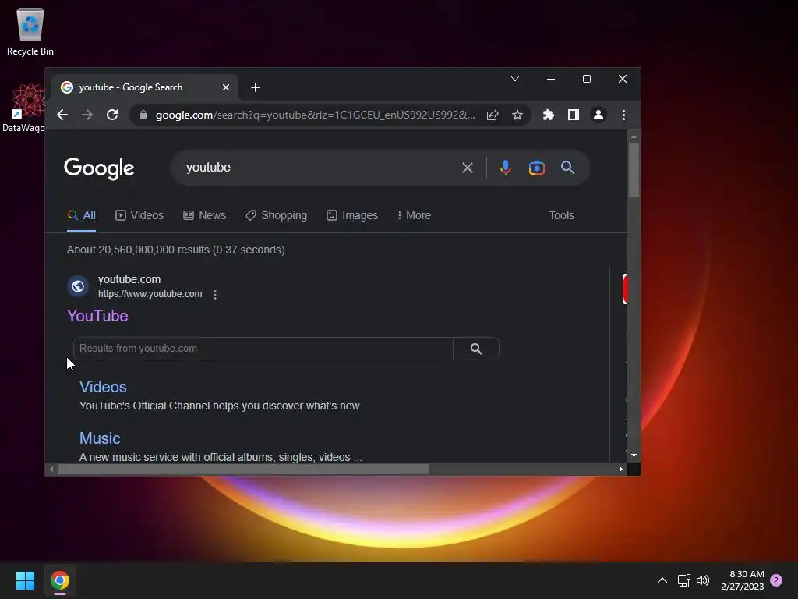The height and width of the screenshot is (599, 798).
Task: Focus the Results from youtube.com field
Action: (x=263, y=349)
